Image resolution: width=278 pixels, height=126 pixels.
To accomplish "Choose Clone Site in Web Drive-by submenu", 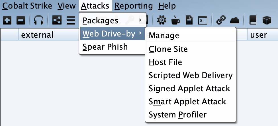I will (x=168, y=49).
